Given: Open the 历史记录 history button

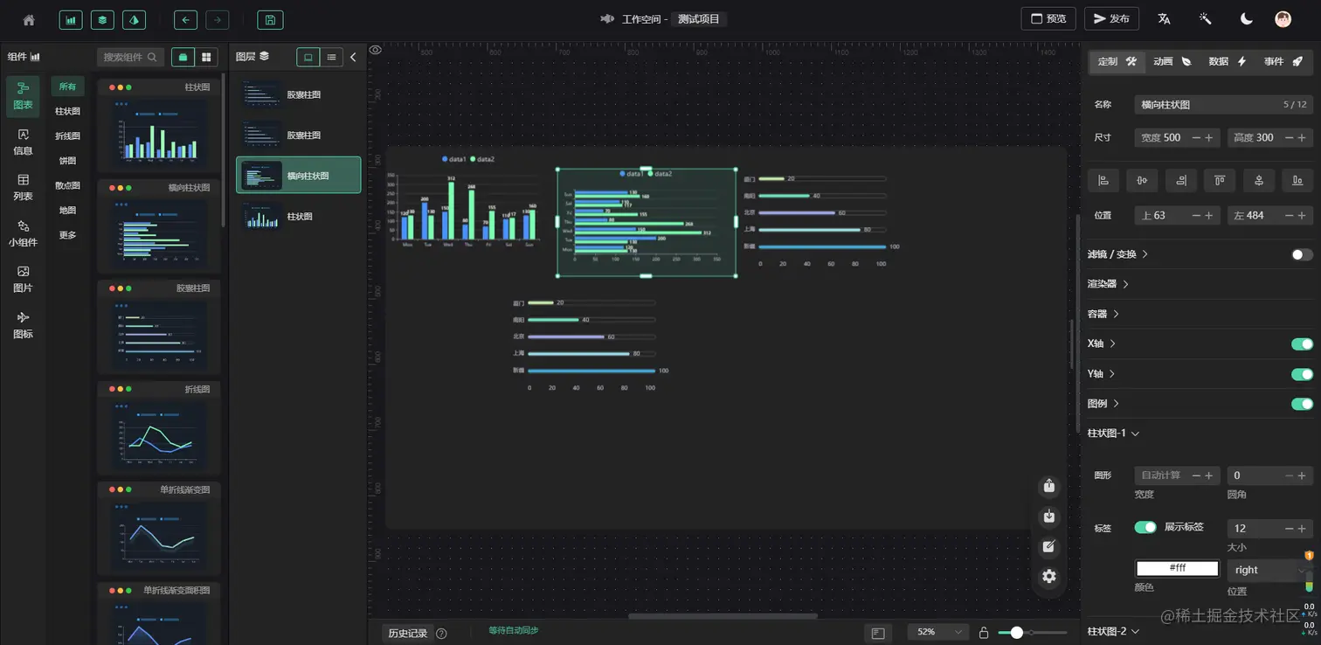Looking at the screenshot, I should pos(407,633).
